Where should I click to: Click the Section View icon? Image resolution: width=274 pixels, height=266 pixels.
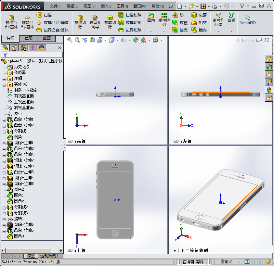(x=92, y=40)
